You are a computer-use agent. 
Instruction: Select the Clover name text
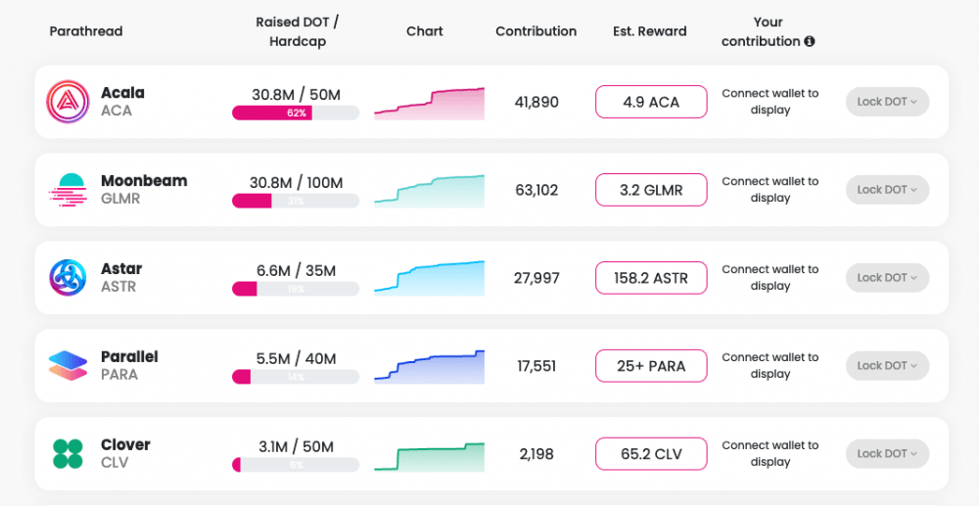pyautogui.click(x=125, y=445)
